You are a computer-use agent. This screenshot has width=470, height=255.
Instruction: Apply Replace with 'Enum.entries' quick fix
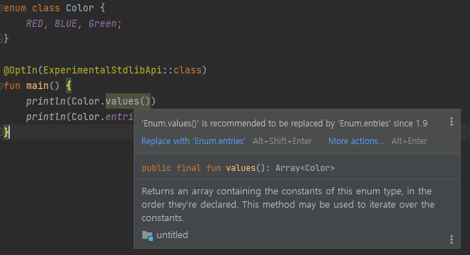coord(193,141)
